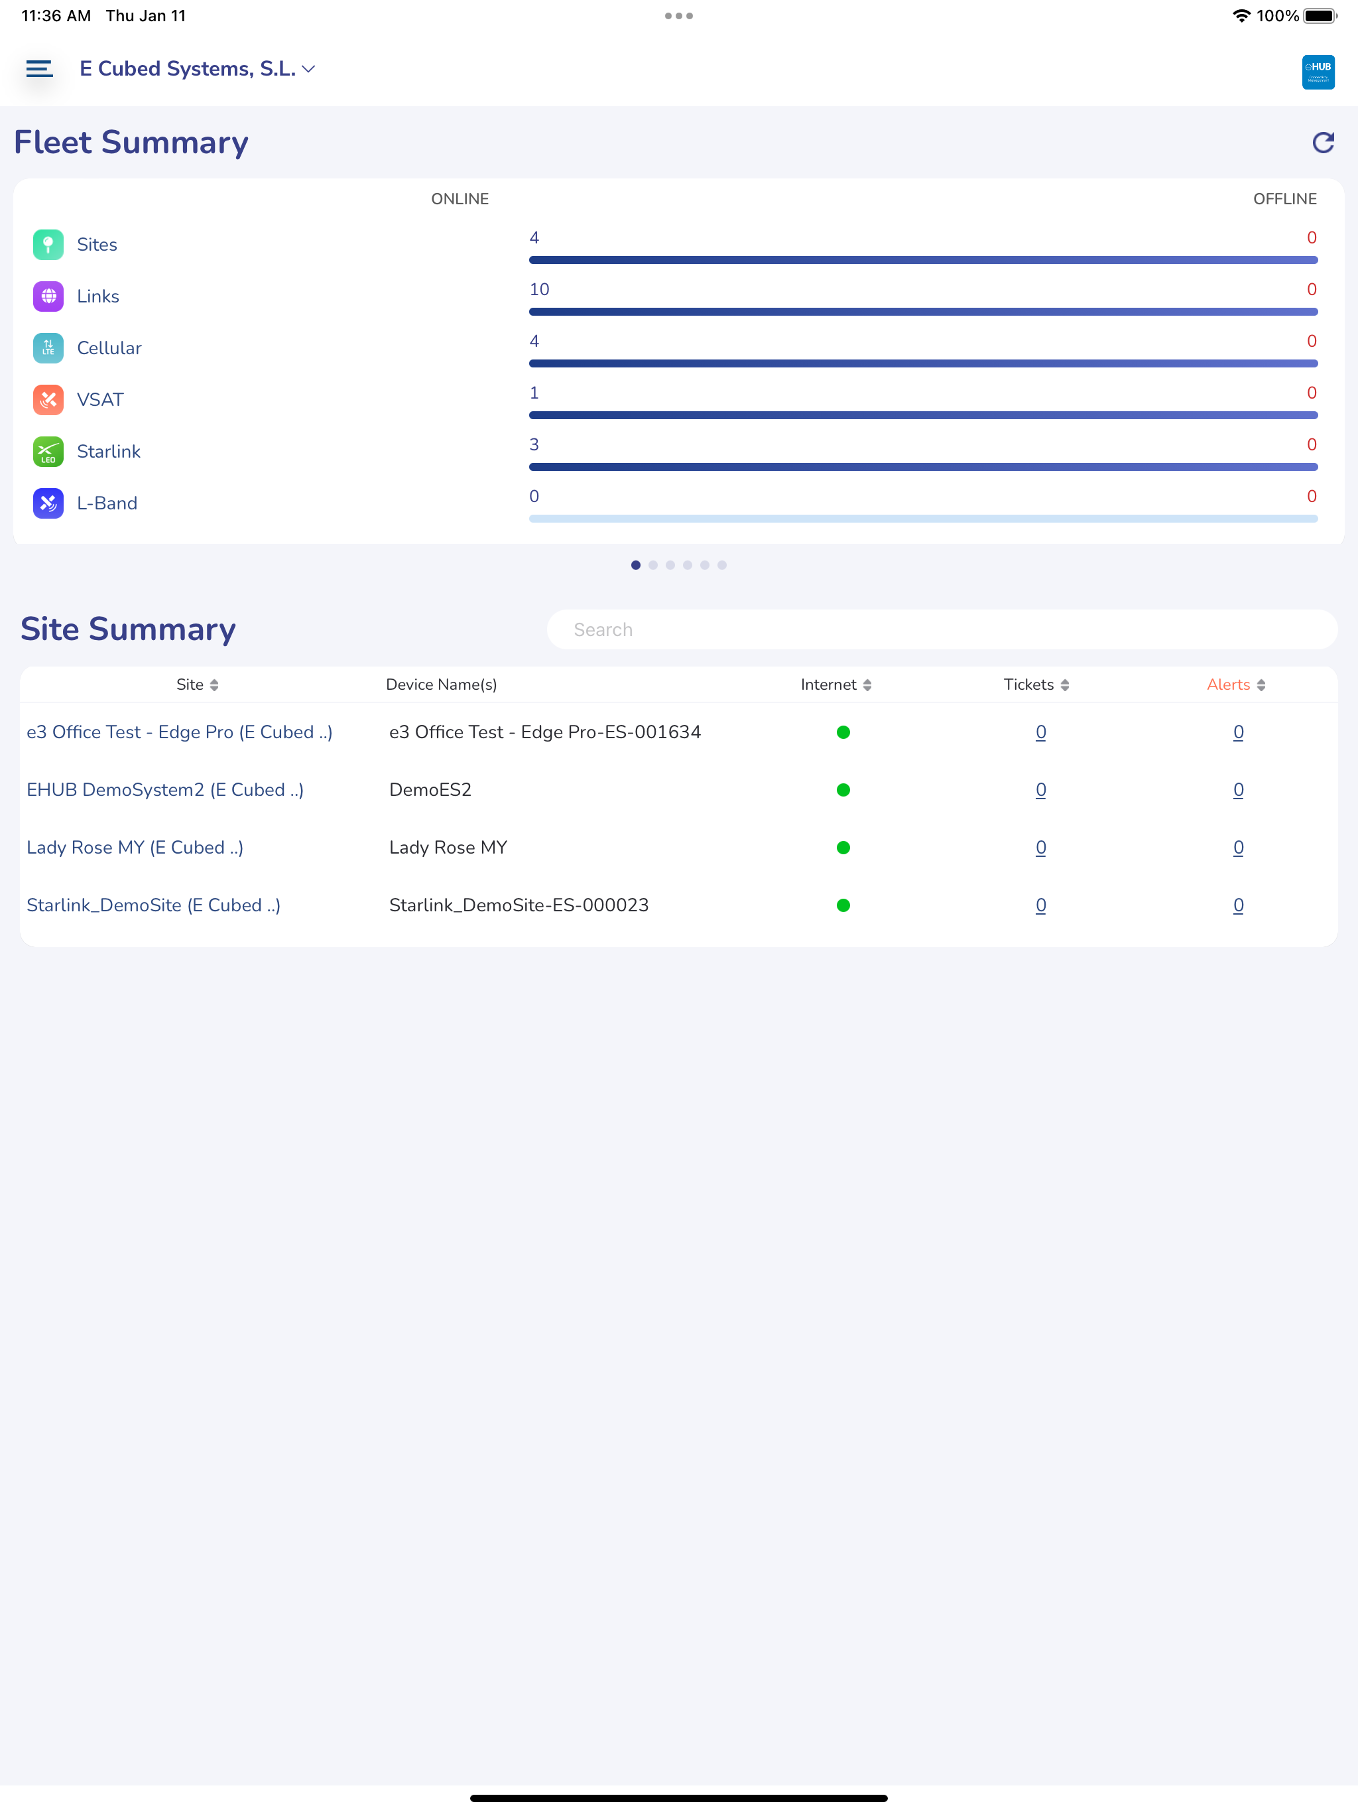This screenshot has height=1812, width=1358.
Task: Select the purple Links globe icon
Action: click(48, 296)
